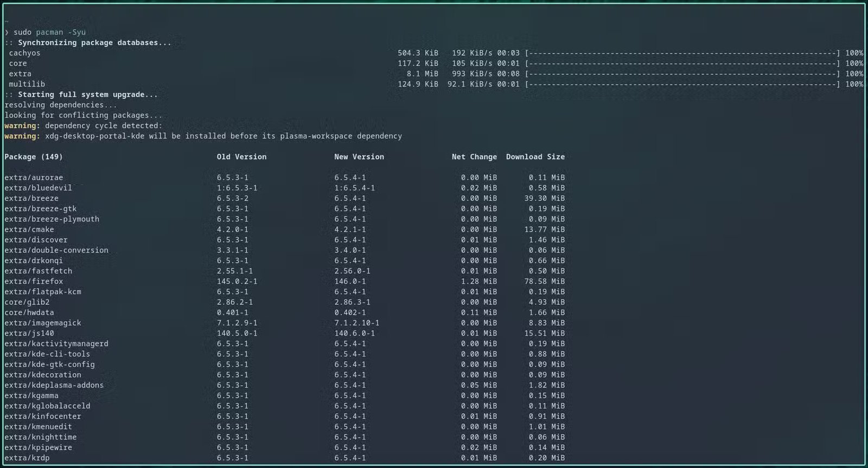Select the extra/firefox package name
Viewport: 868px width, 468px height.
34,281
